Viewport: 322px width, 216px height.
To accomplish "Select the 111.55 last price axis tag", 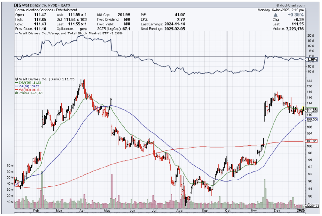I will tap(311, 110).
